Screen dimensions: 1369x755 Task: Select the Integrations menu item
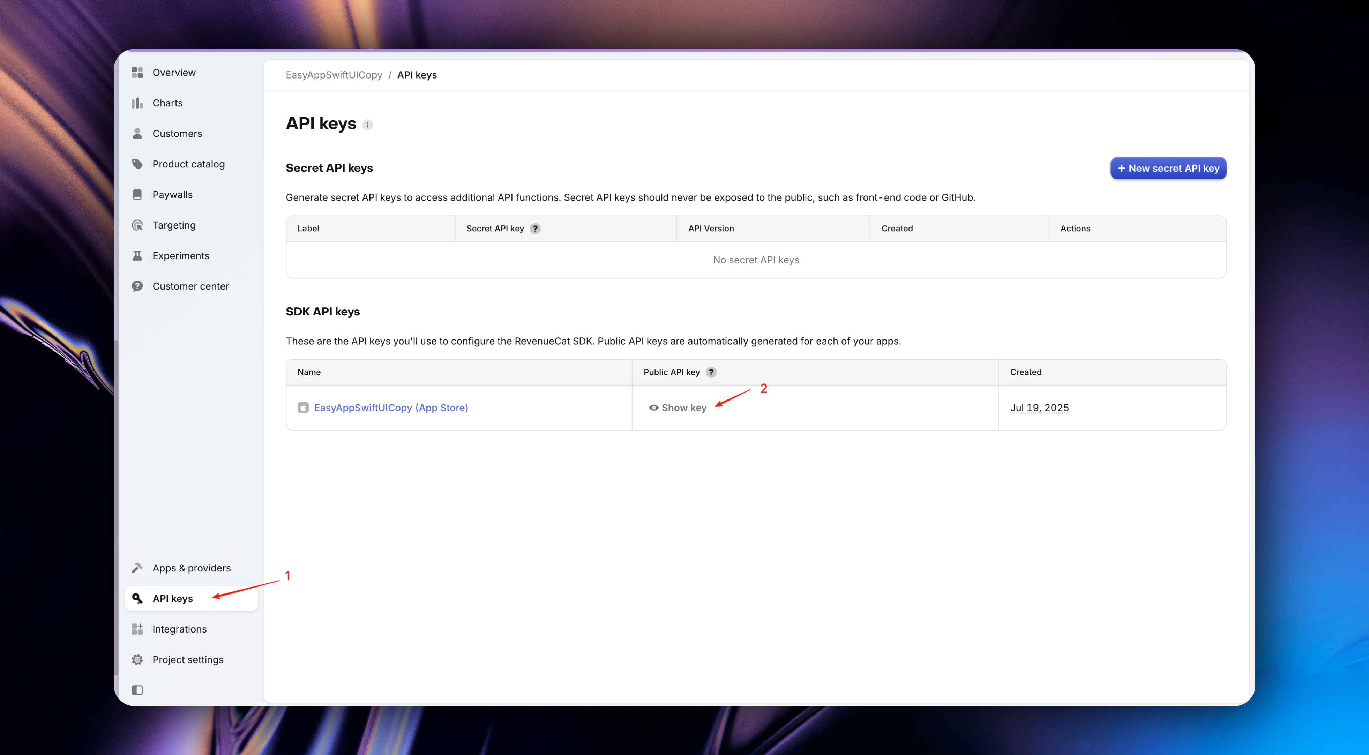pos(179,629)
